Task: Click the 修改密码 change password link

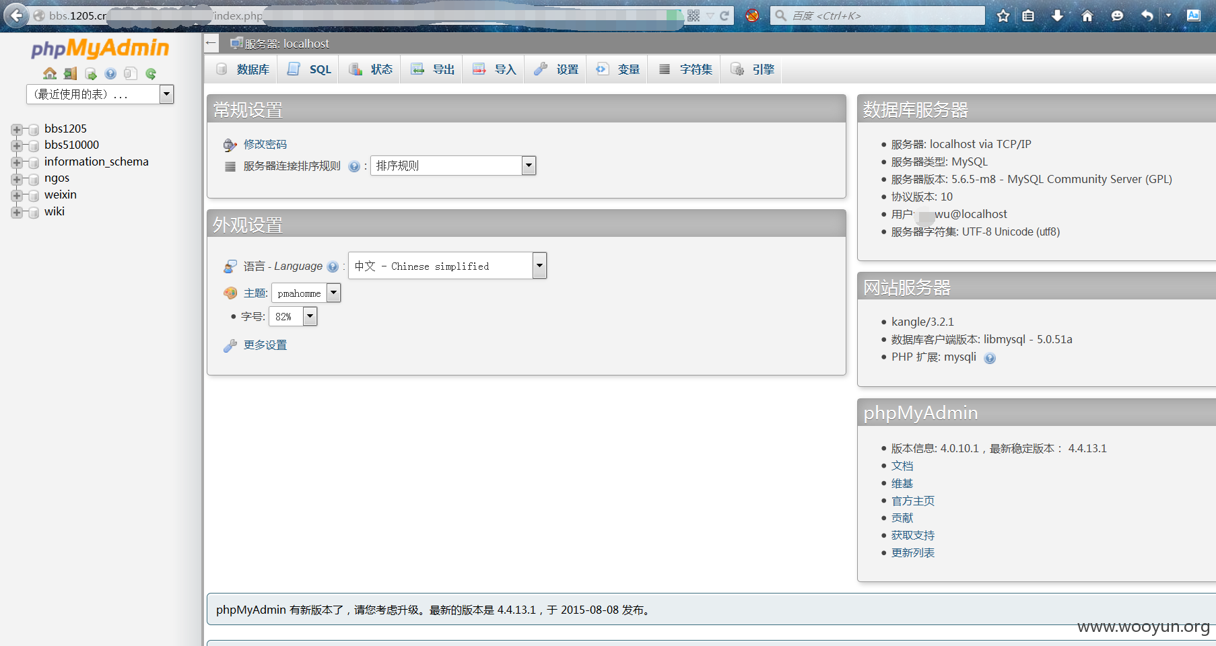Action: (x=265, y=144)
